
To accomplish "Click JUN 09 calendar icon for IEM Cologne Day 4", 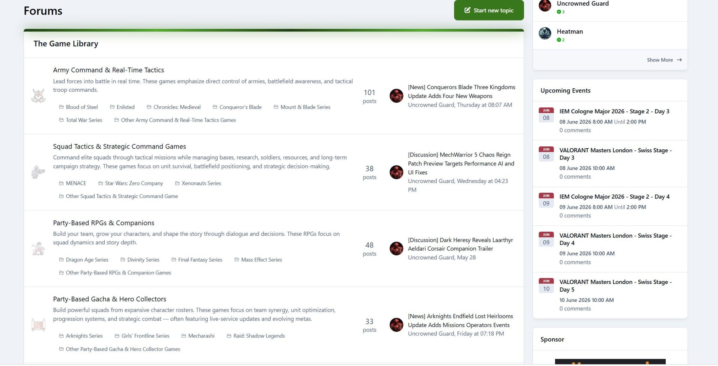I will (x=546, y=200).
